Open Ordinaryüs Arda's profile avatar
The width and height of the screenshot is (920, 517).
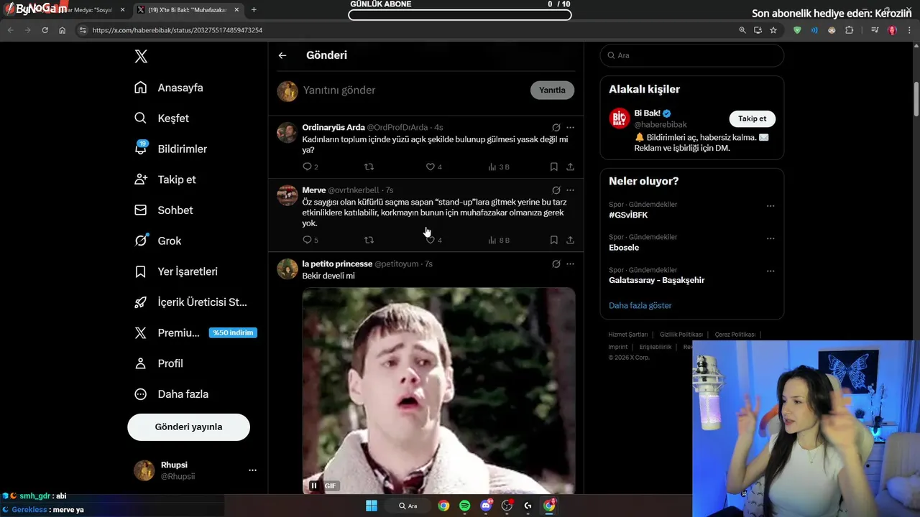(287, 133)
